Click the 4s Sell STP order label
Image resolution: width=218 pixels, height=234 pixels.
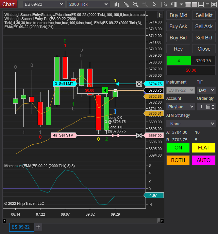pyautogui.click(x=64, y=136)
